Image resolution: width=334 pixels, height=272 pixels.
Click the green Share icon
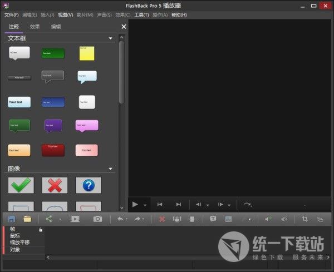tap(49, 219)
